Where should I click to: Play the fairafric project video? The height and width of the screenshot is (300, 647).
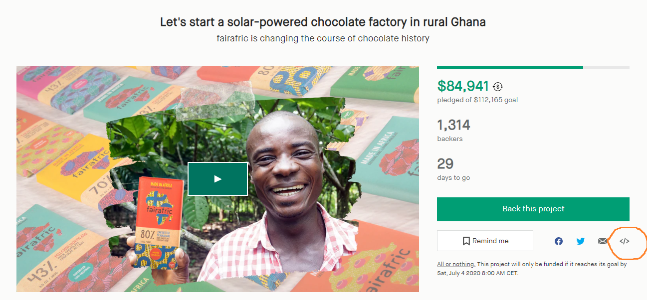(x=217, y=179)
